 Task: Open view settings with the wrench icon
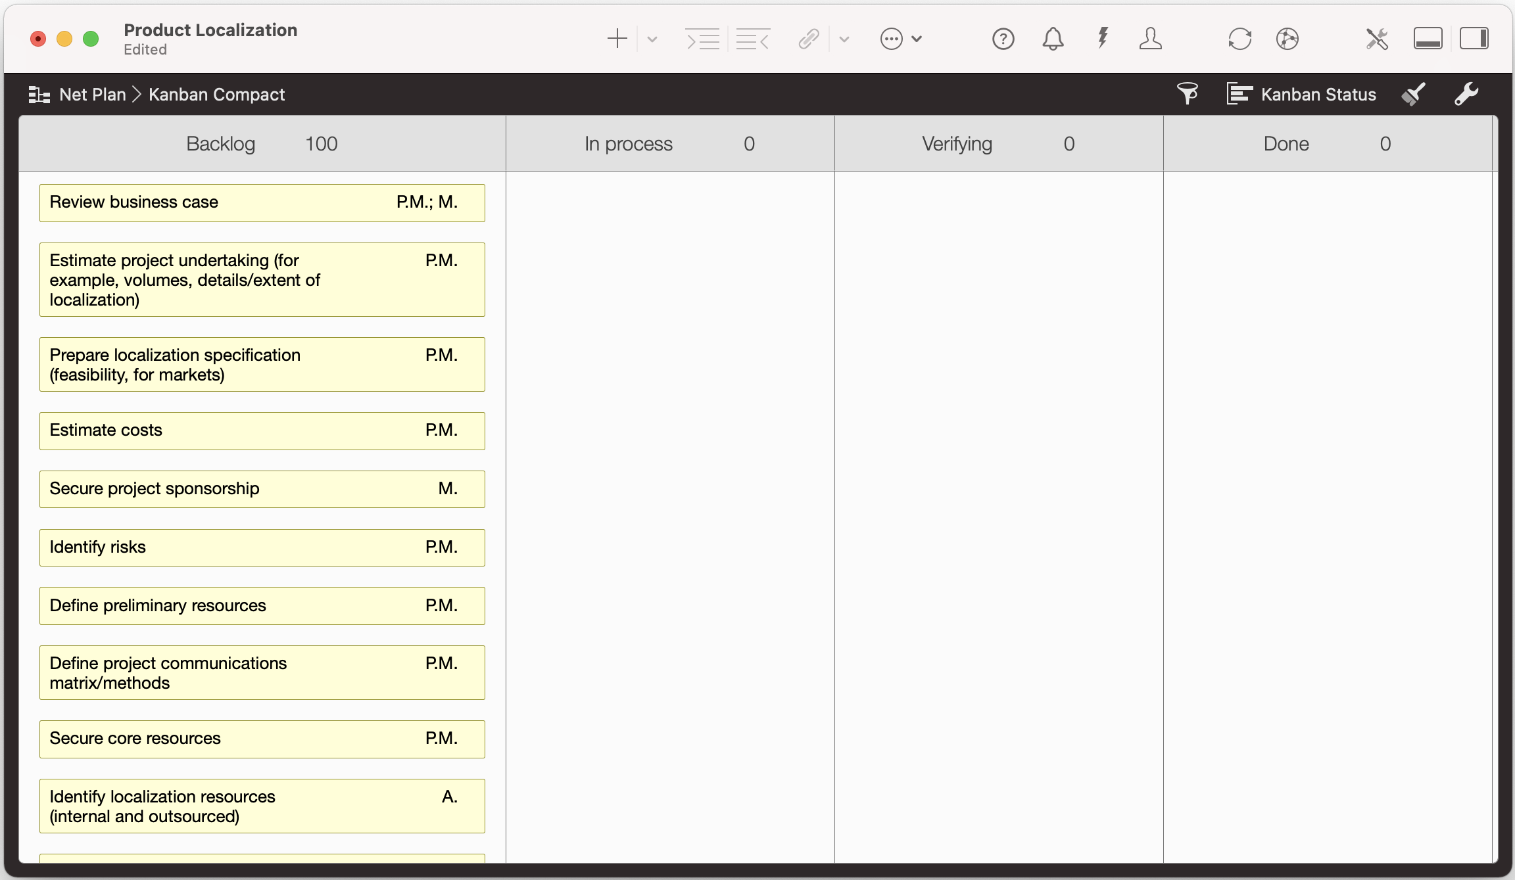(1467, 94)
